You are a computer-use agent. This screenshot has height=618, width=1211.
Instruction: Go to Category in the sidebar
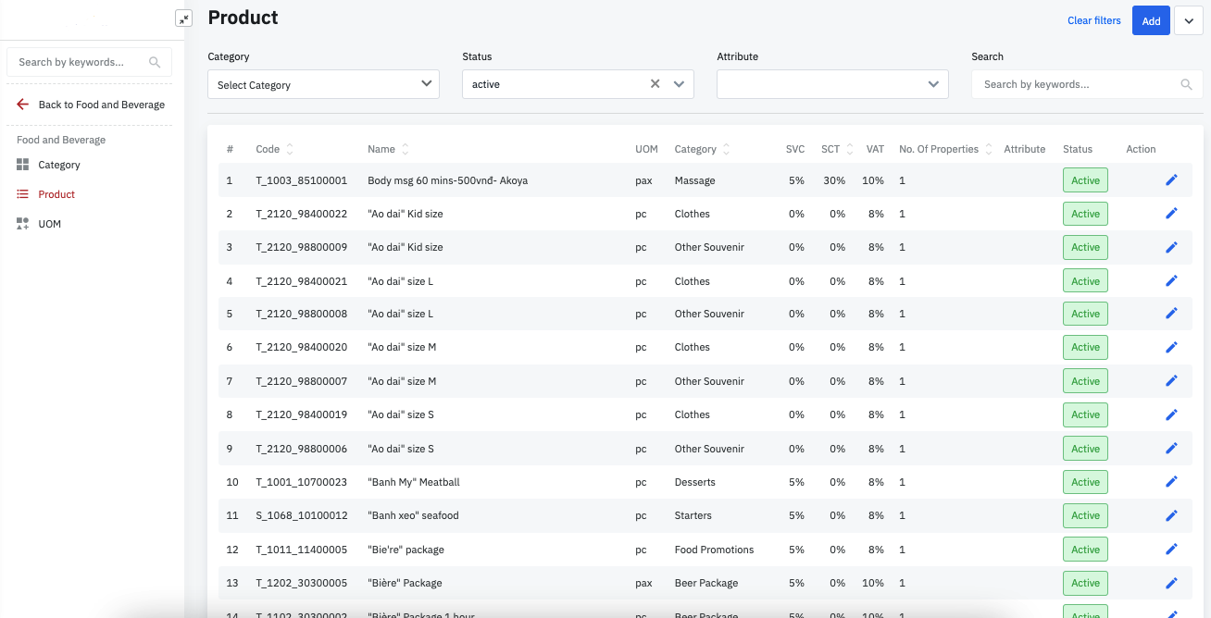59,165
